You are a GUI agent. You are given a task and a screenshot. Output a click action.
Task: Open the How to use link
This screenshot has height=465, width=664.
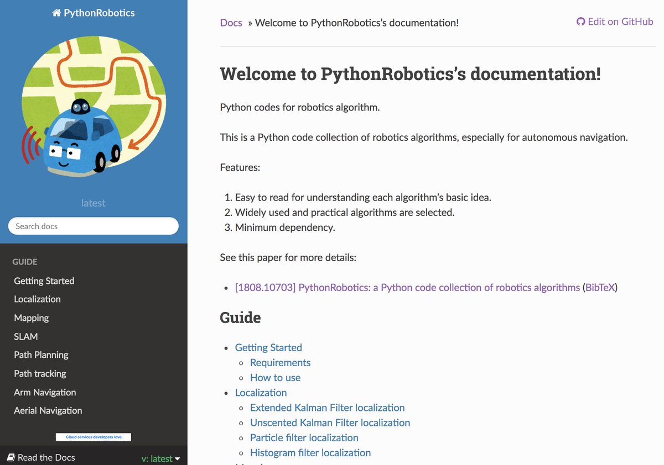pyautogui.click(x=275, y=378)
